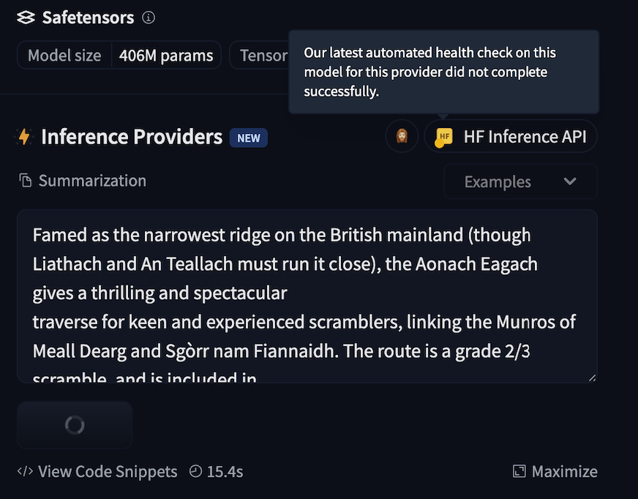Click the clock icon beside 15.4s
Image resolution: width=638 pixels, height=499 pixels.
pos(195,471)
